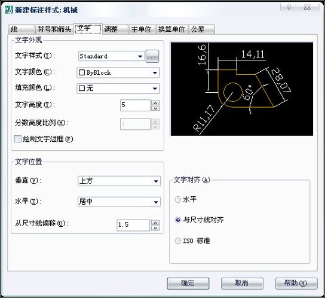Viewport: 325px width, 298px height.
Task: Choose 与尺寸线对齐 radio option
Action: (x=178, y=220)
